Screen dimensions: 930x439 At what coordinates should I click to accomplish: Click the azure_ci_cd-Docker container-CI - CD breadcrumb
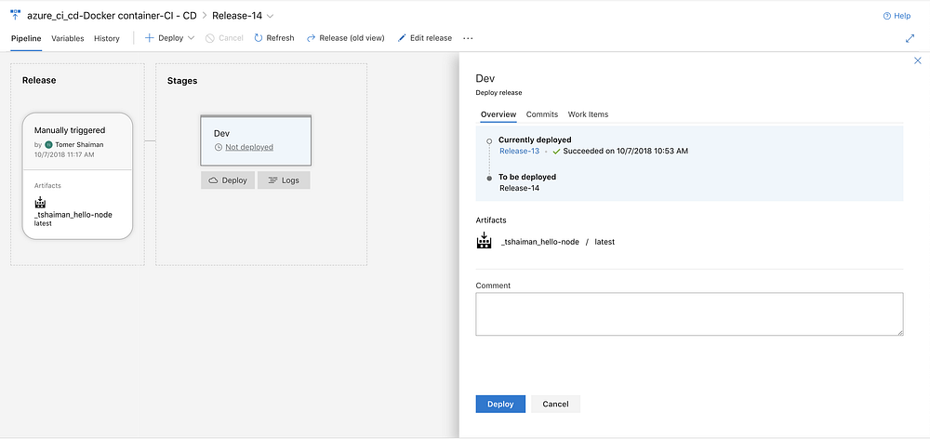[113, 16]
